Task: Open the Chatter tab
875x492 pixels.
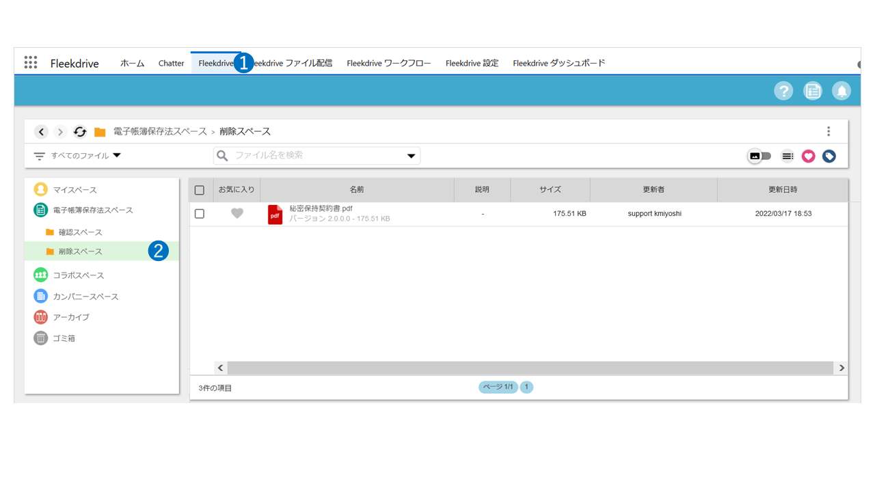Action: coord(171,63)
